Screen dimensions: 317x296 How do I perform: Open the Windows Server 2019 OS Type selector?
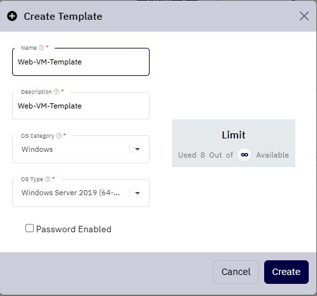coord(81,193)
